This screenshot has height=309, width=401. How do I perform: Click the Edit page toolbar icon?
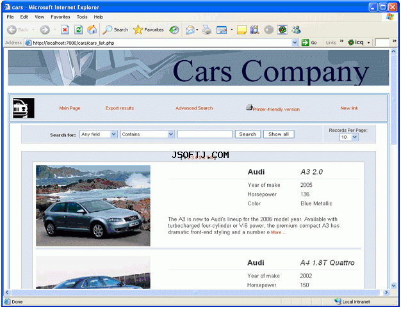pos(222,30)
